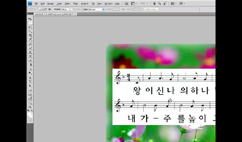Open the Screen Mode dropdown

[x=182, y=3]
